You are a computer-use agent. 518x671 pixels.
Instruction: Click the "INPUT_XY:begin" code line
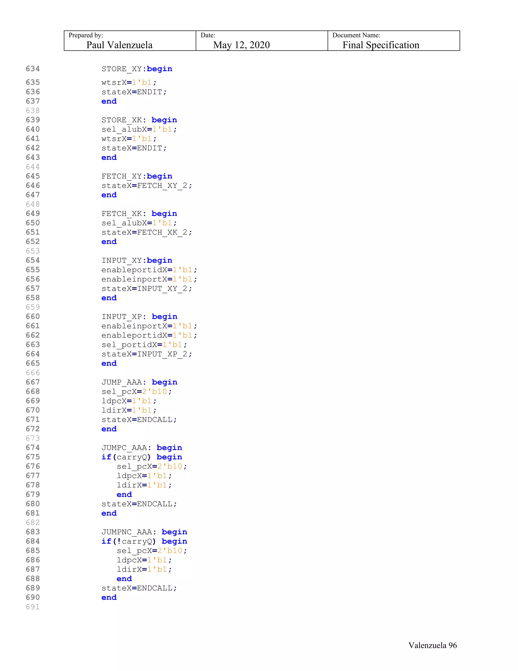(137, 260)
